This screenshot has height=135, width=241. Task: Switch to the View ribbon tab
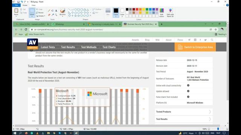[x=34, y=5]
